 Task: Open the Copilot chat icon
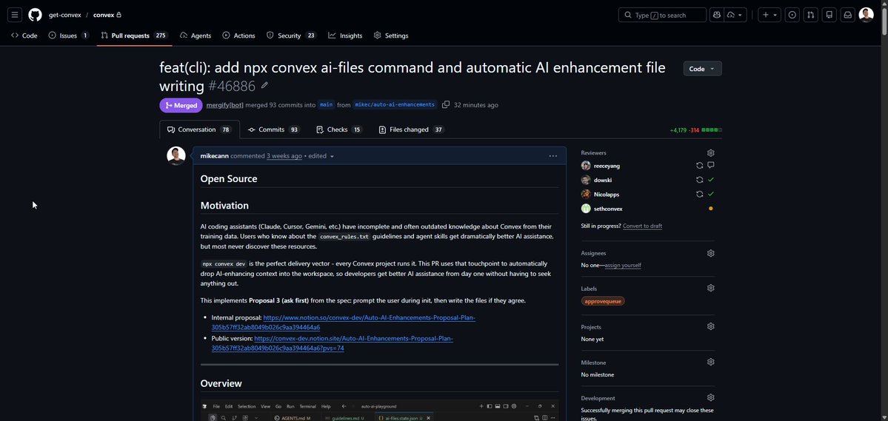pyautogui.click(x=717, y=15)
